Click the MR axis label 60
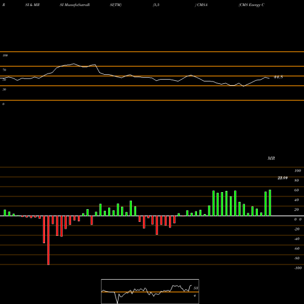Viewport: 304px width, 304px height. coord(297,190)
